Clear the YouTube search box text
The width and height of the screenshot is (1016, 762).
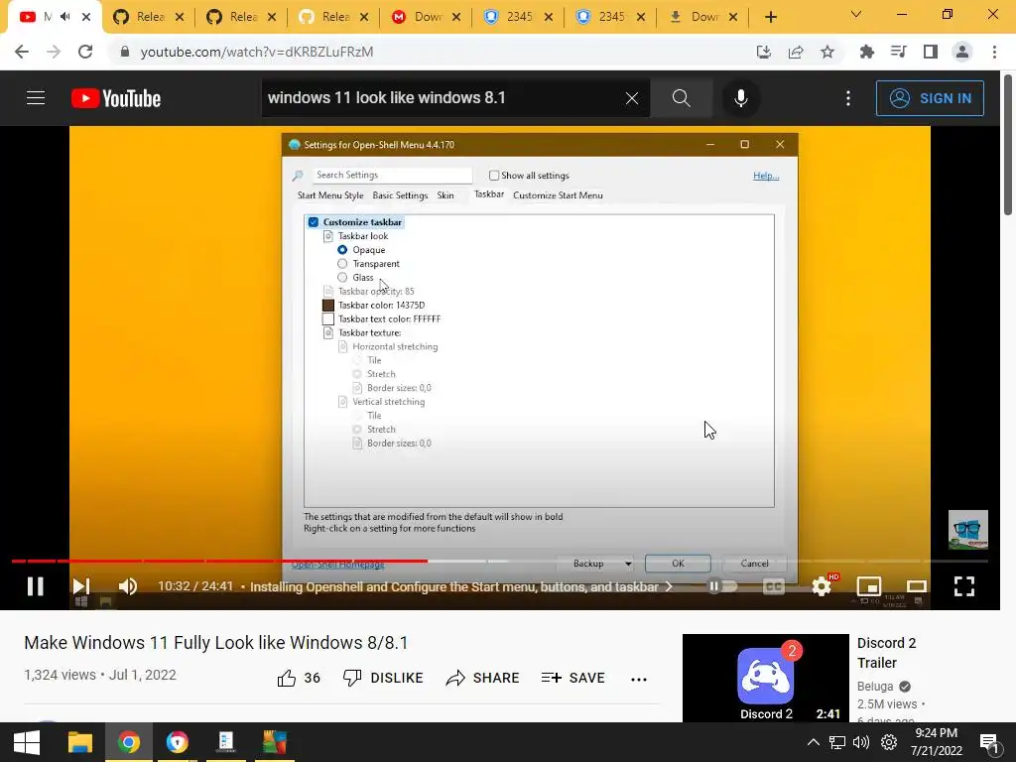point(632,98)
